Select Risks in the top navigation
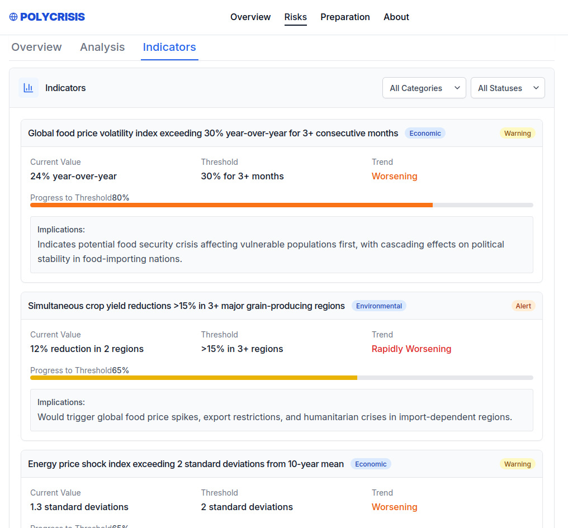Viewport: 568px width, 528px height. [x=295, y=17]
